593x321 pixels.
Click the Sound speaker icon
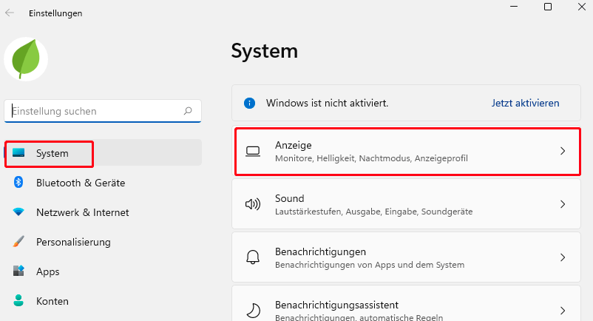tap(254, 204)
